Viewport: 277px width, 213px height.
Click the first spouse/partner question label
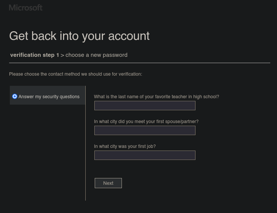pos(146,122)
